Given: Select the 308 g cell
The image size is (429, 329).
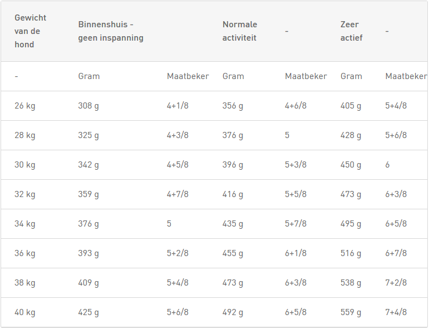Looking at the screenshot, I should click(88, 106).
